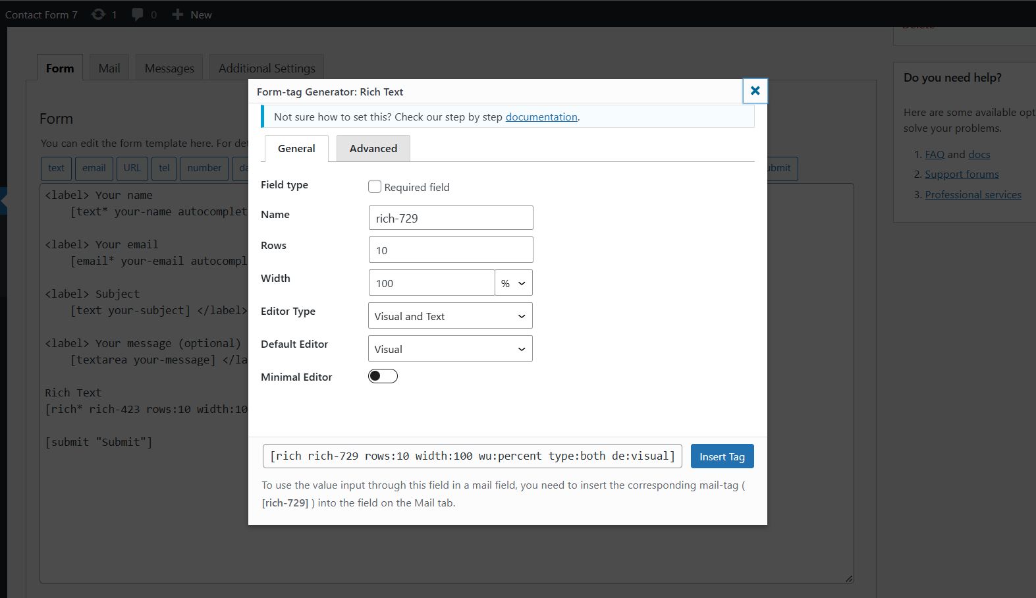Click the plus New icon
The height and width of the screenshot is (598, 1036).
177,14
